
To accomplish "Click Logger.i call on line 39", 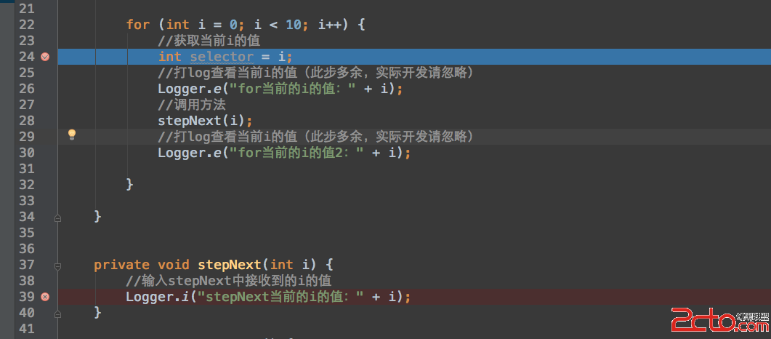I will [x=156, y=297].
